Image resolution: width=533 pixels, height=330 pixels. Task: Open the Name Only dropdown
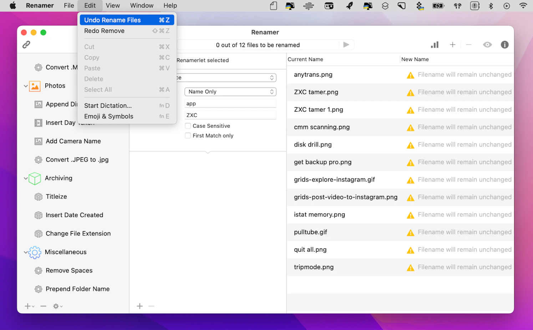(x=230, y=92)
